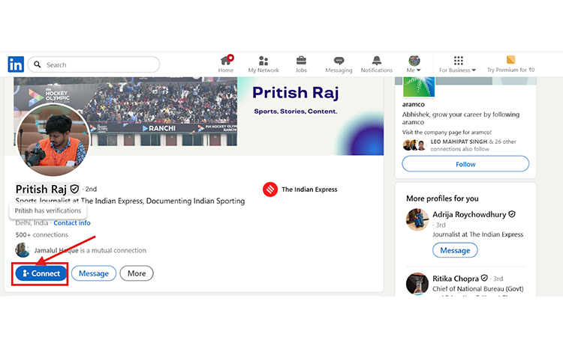Image resolution: width=563 pixels, height=337 pixels.
Task: Click the Pritish Raj name heading
Action: 41,189
